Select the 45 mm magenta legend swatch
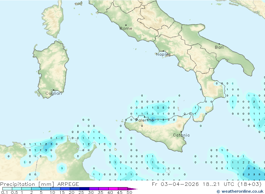 pyautogui.click(x=123, y=189)
